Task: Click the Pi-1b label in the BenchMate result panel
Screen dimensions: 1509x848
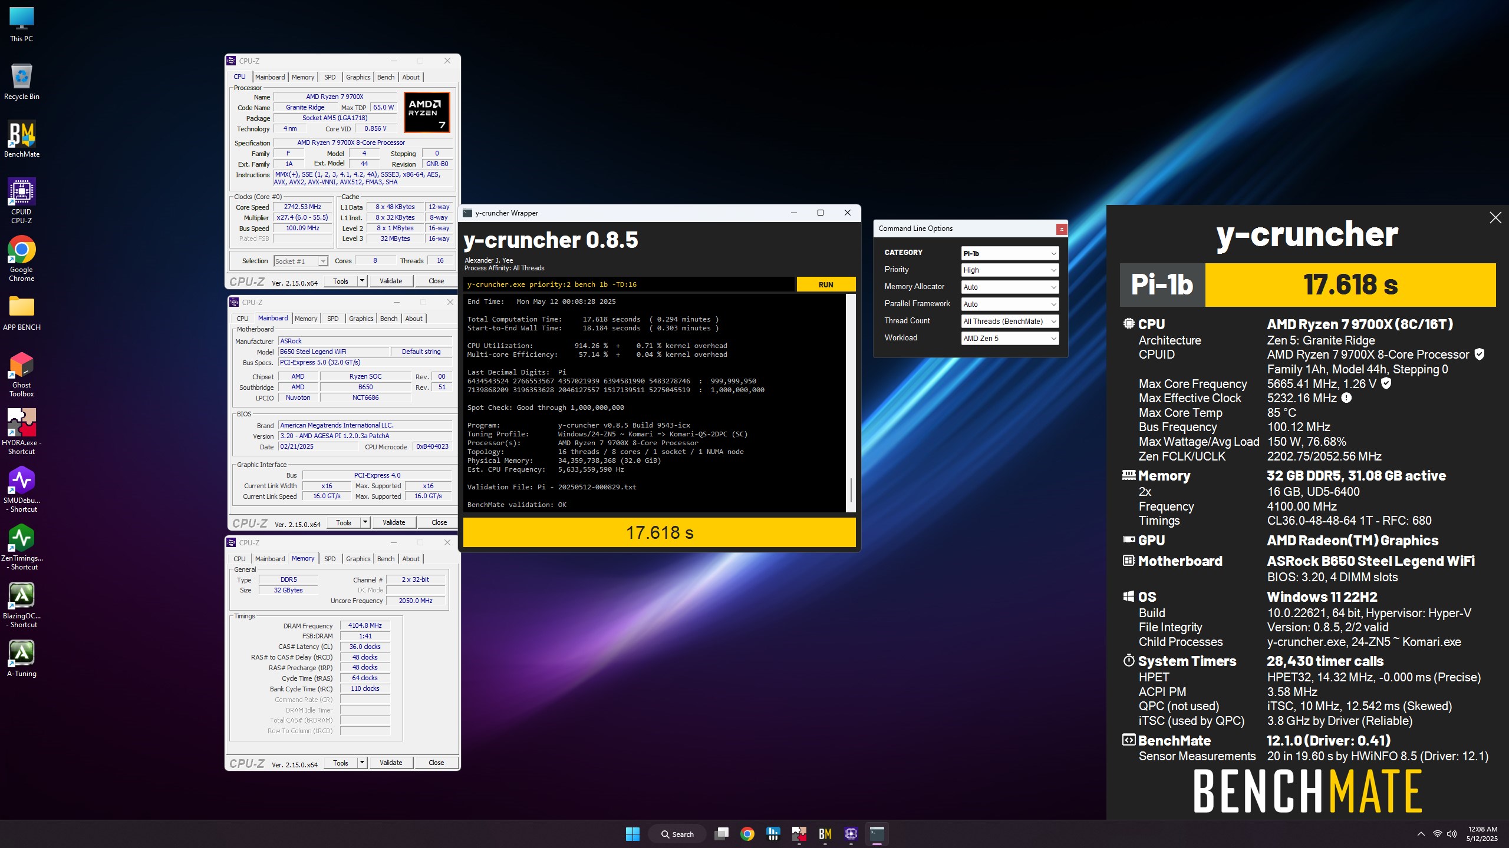Action: pyautogui.click(x=1162, y=284)
